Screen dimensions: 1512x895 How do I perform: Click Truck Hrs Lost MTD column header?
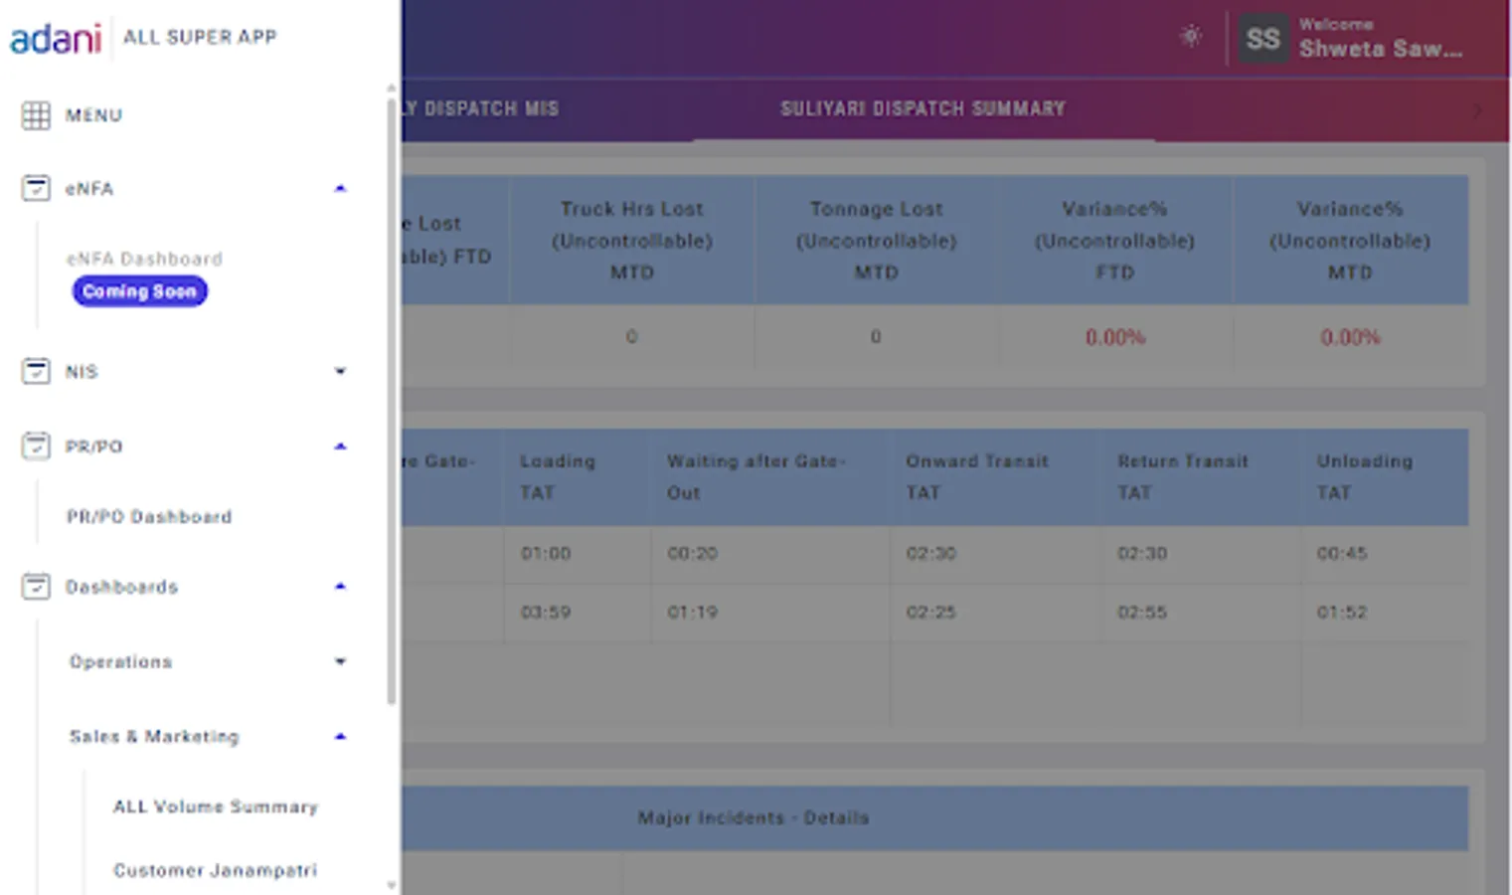pyautogui.click(x=632, y=241)
